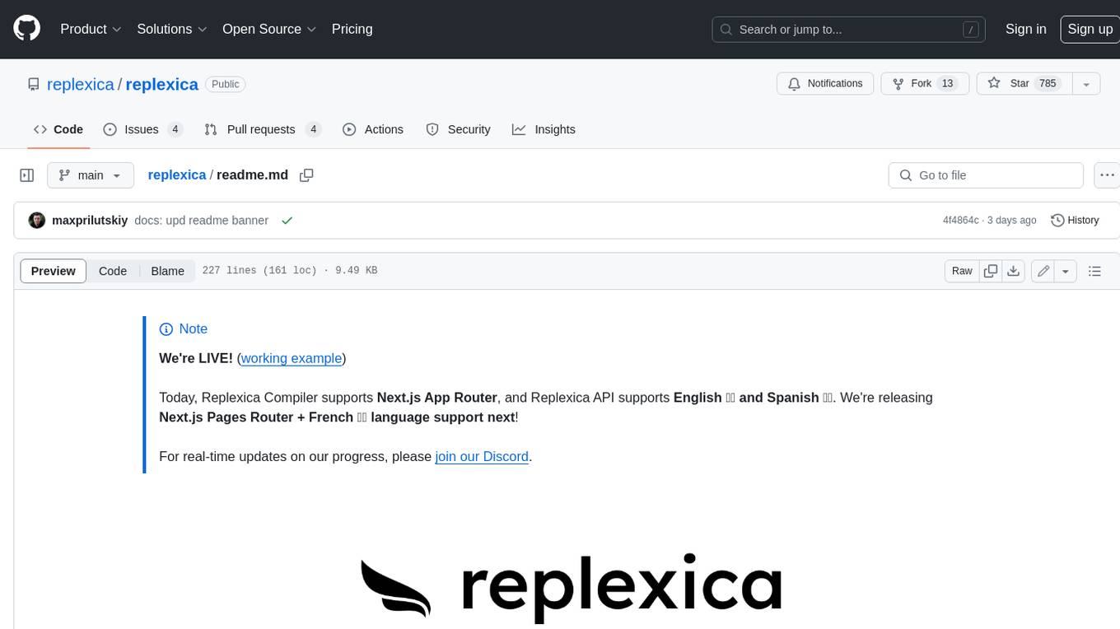1120x629 pixels.
Task: Toggle the file tree side panel
Action: [27, 175]
